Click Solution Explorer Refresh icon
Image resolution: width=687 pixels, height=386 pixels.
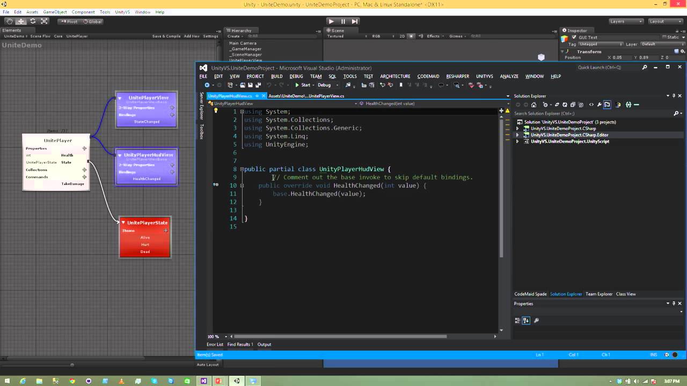point(565,105)
